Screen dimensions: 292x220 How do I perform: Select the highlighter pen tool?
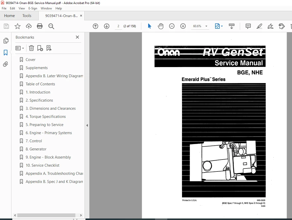tap(259, 26)
